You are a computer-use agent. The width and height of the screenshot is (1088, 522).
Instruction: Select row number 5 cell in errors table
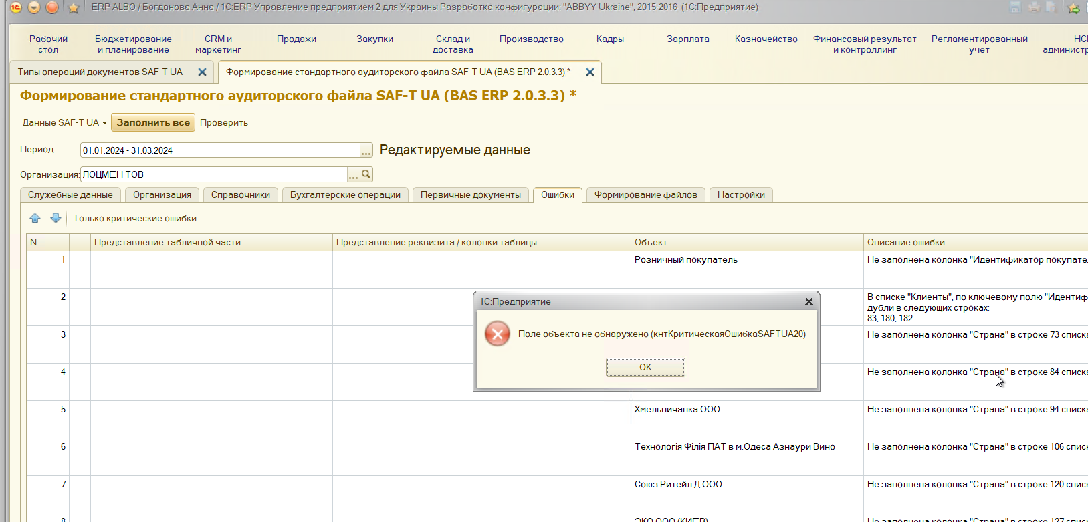pyautogui.click(x=47, y=419)
